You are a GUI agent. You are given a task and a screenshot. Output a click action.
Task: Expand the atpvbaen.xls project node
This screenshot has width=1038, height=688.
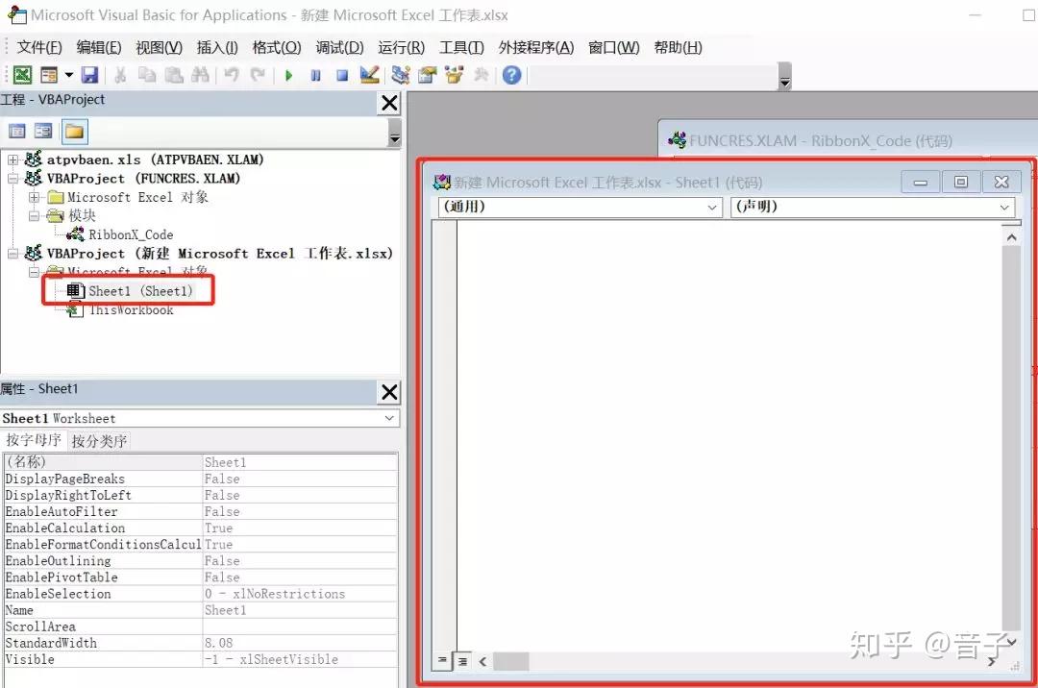pos(13,160)
